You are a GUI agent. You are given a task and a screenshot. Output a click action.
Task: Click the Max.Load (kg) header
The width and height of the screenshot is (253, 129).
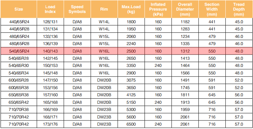point(131,9)
